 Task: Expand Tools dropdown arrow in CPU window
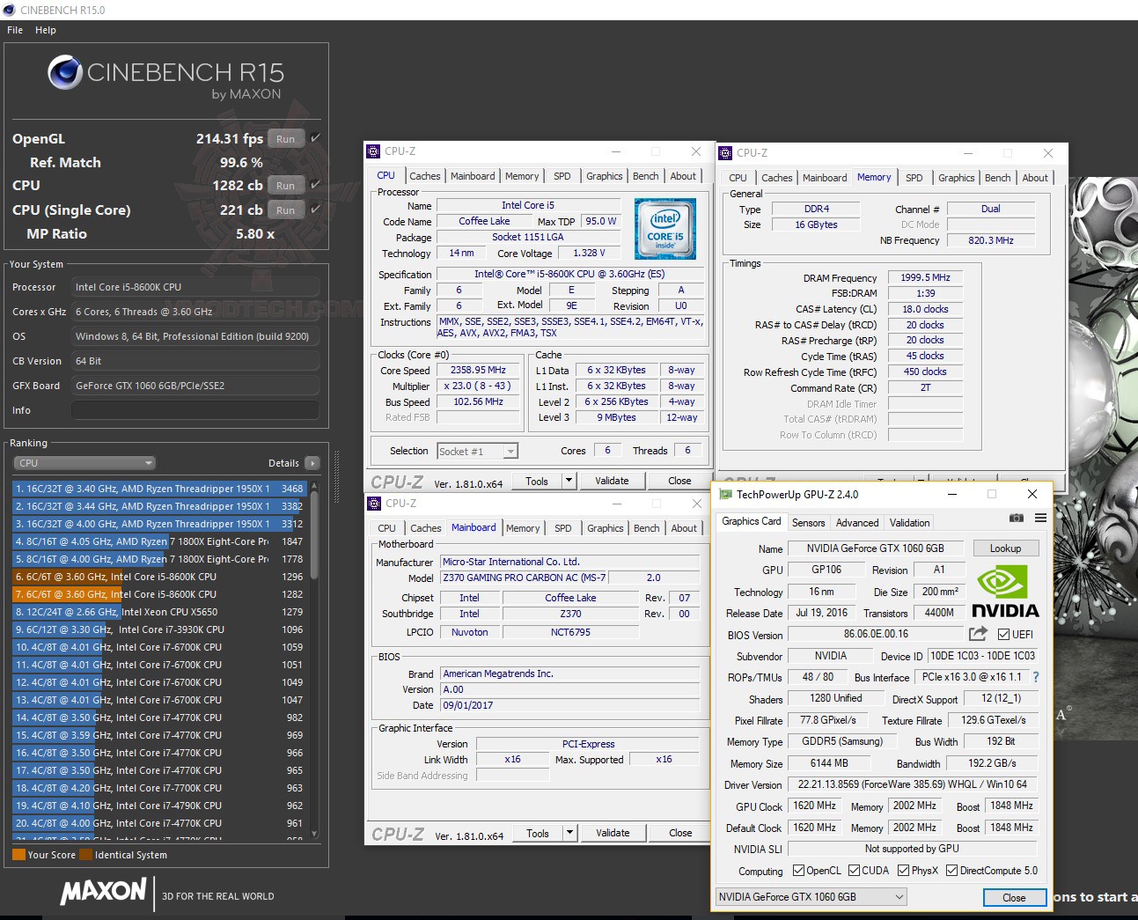point(569,481)
